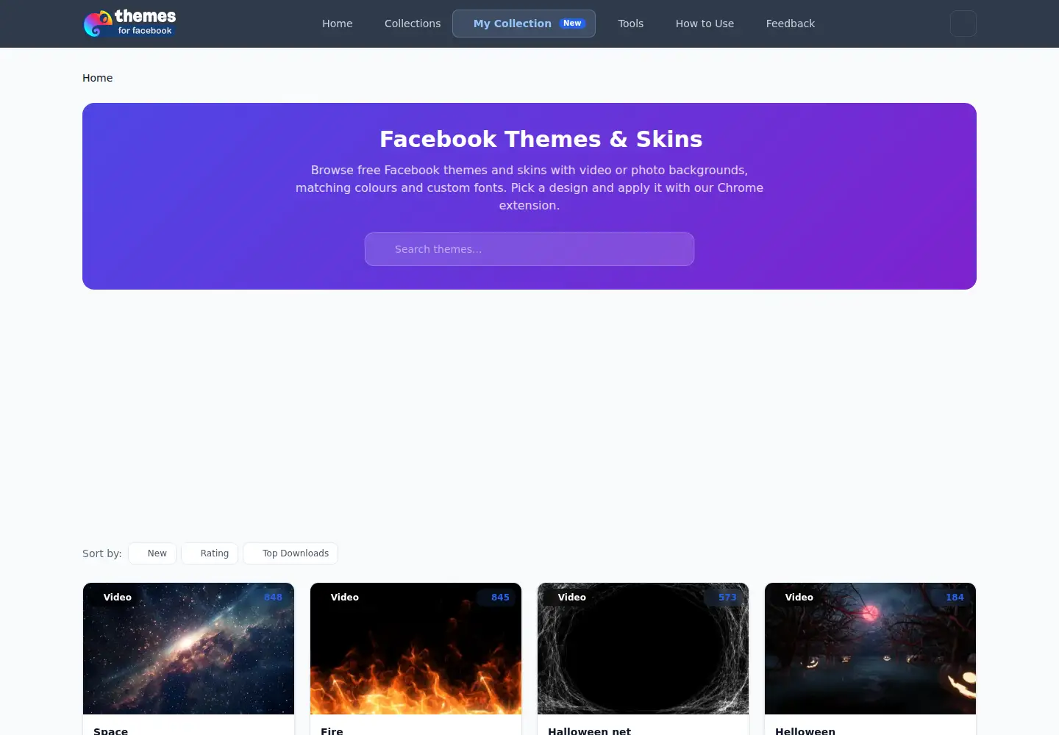Click the New badge beside My Collection

click(572, 24)
